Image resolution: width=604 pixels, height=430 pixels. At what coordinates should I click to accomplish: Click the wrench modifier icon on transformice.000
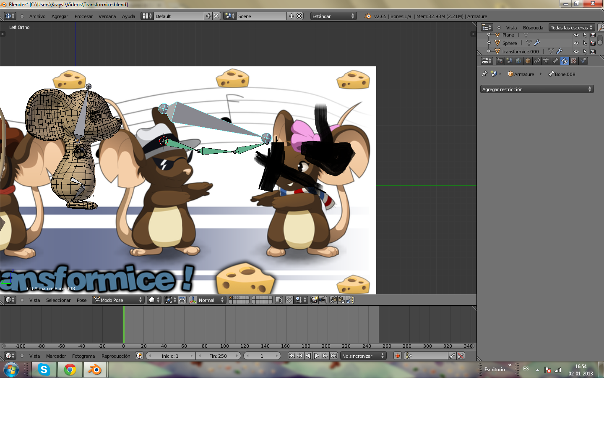[559, 51]
